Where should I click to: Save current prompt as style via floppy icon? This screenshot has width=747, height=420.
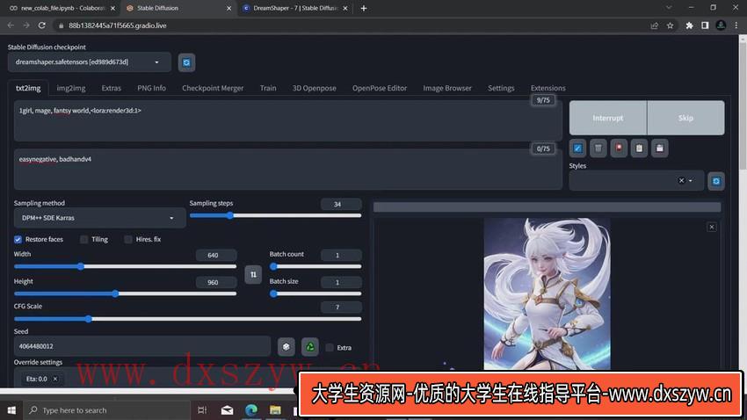pos(659,148)
